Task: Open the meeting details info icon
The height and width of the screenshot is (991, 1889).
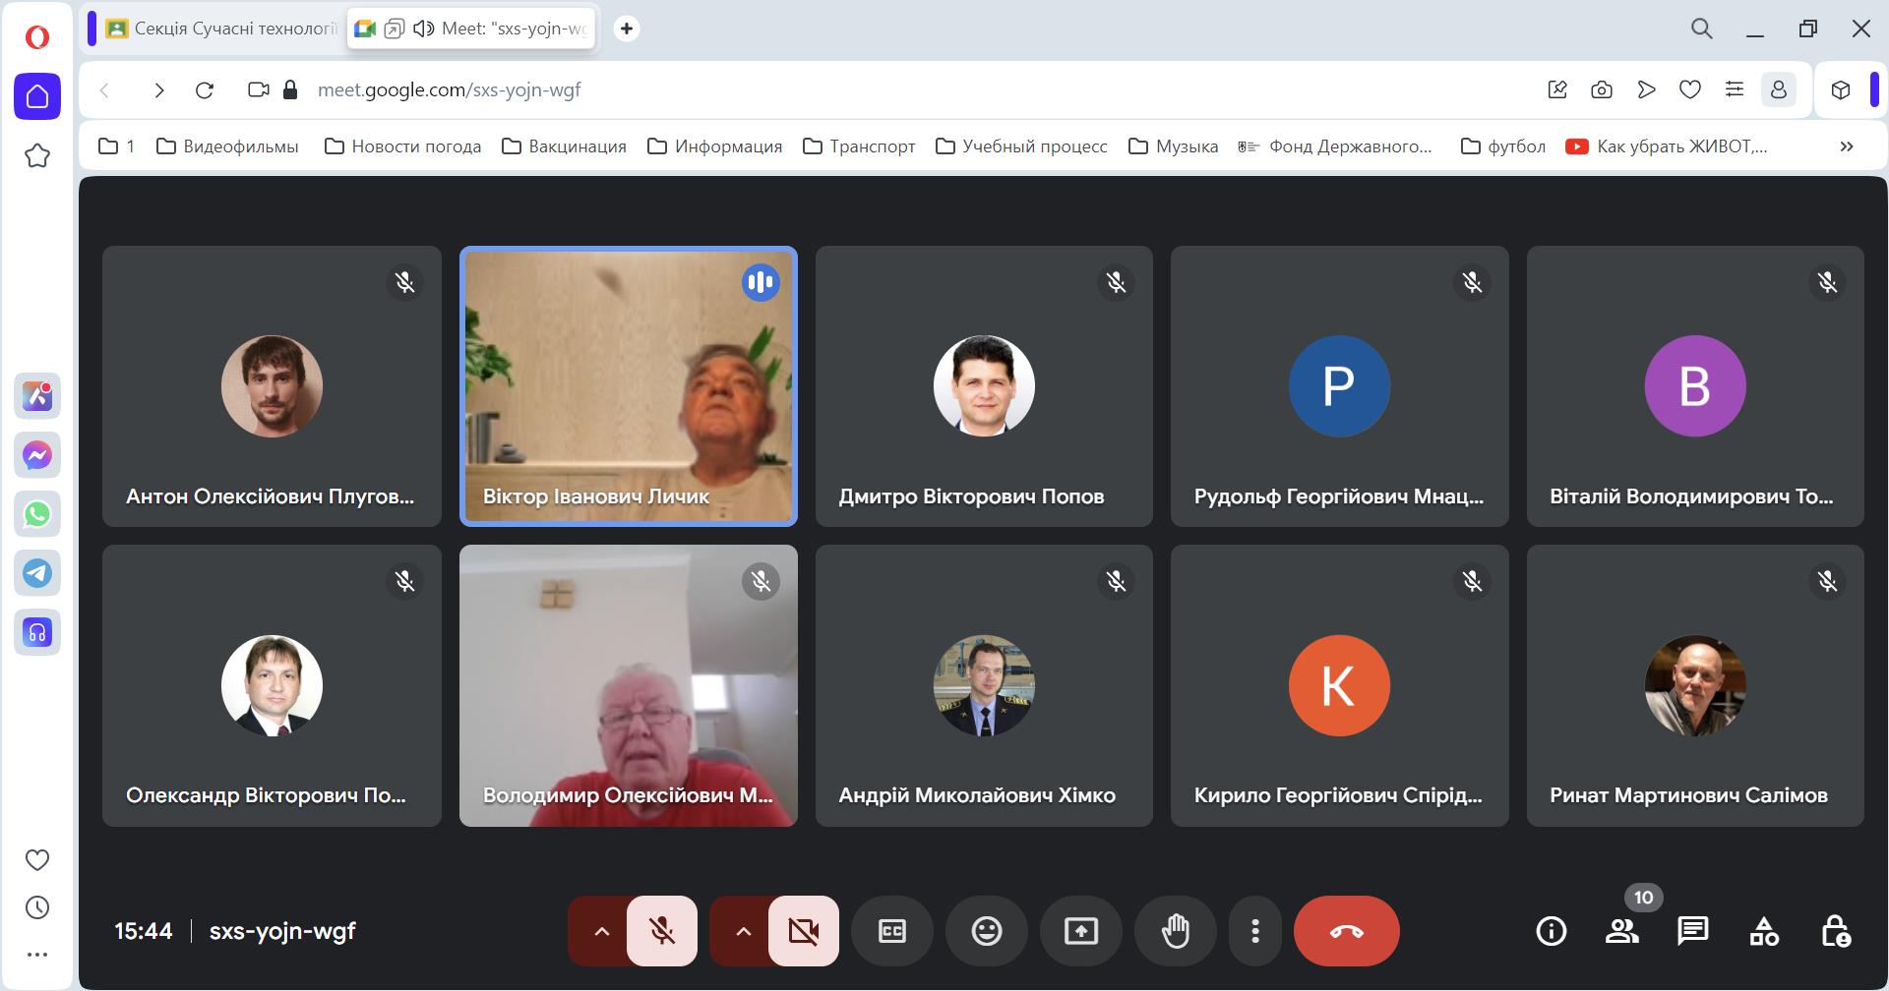Action: 1551,931
